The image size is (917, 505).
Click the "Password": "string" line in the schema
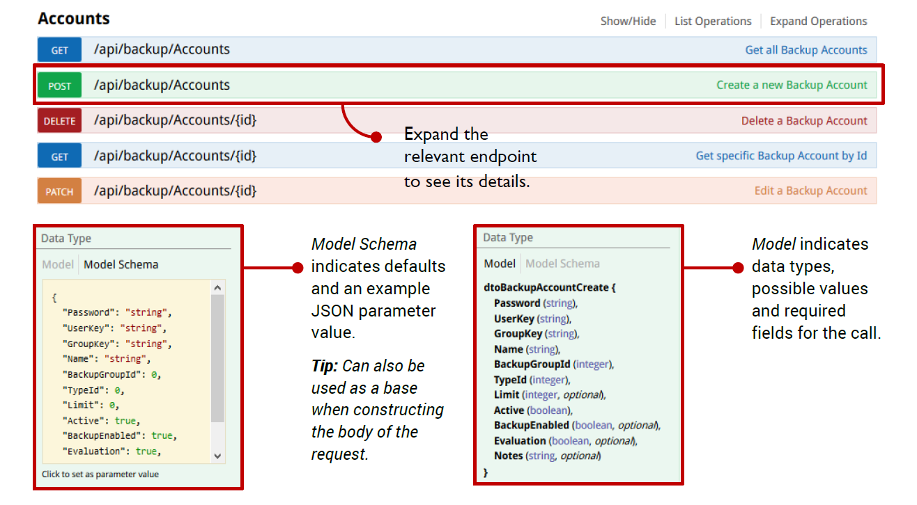116,313
